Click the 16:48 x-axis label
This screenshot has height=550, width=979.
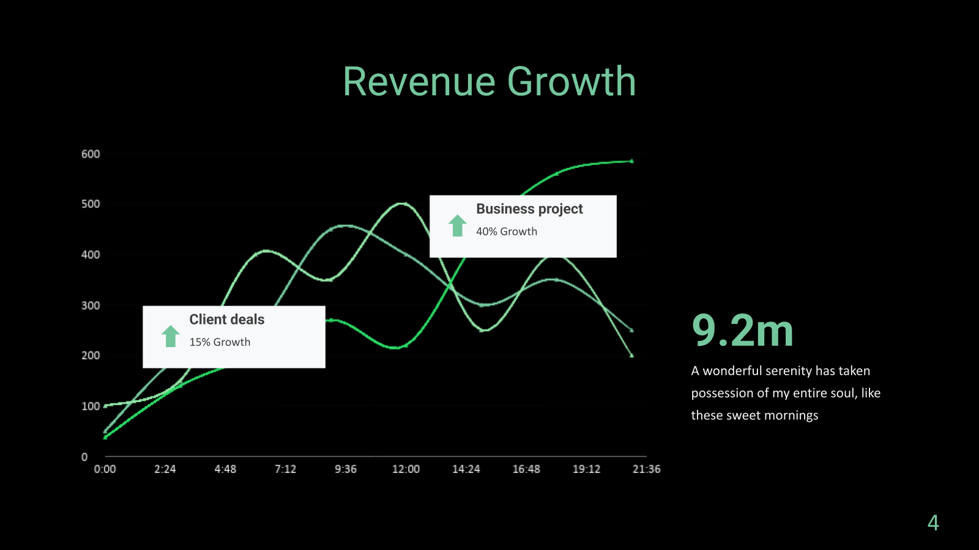point(526,469)
